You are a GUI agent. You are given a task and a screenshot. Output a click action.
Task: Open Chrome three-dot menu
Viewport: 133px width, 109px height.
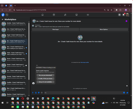click(x=130, y=10)
